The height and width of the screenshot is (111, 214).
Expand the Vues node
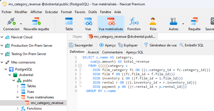tap(18, 92)
